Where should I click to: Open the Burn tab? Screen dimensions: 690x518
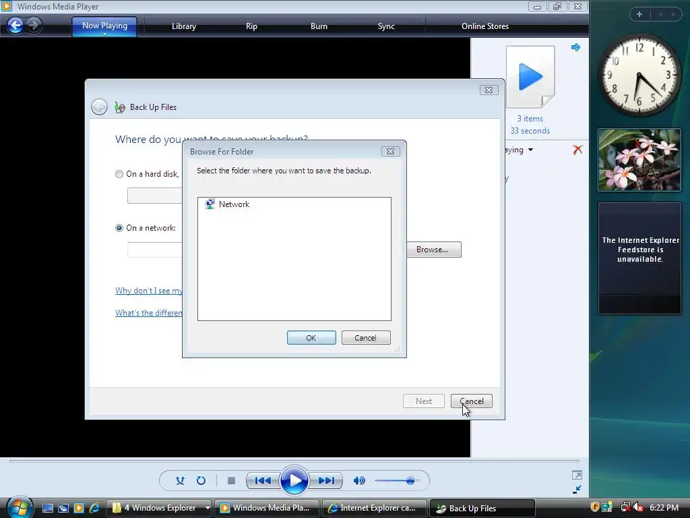(319, 26)
